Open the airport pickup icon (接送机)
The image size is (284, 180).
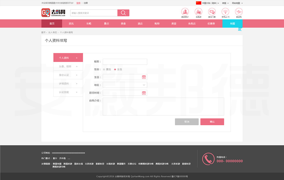point(239,12)
